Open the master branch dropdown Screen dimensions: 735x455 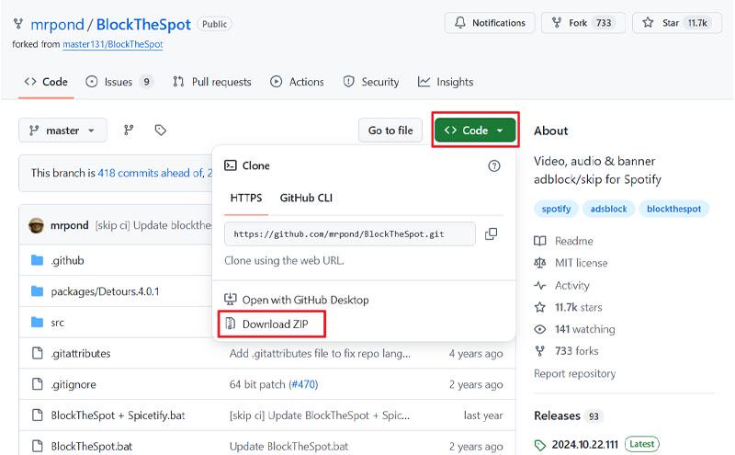(62, 131)
